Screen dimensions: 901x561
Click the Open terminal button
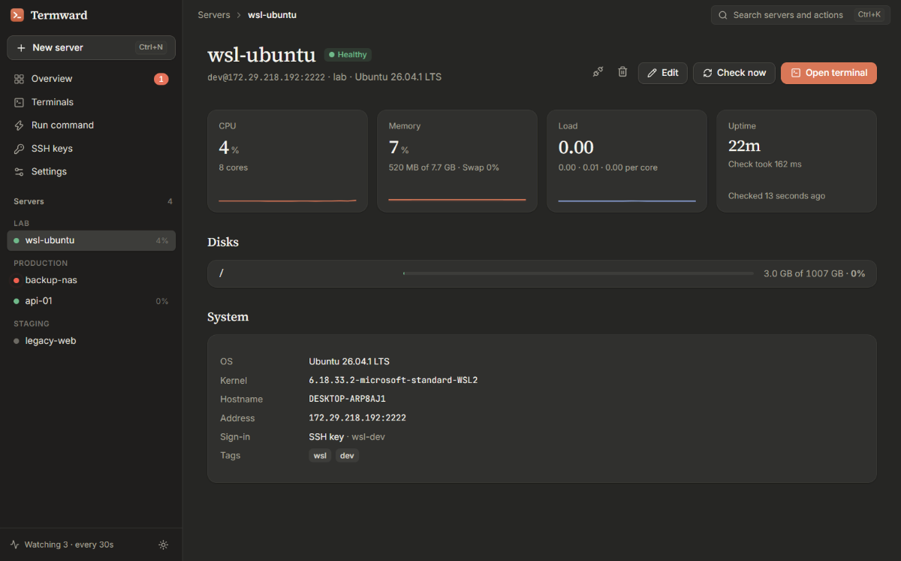[829, 73]
